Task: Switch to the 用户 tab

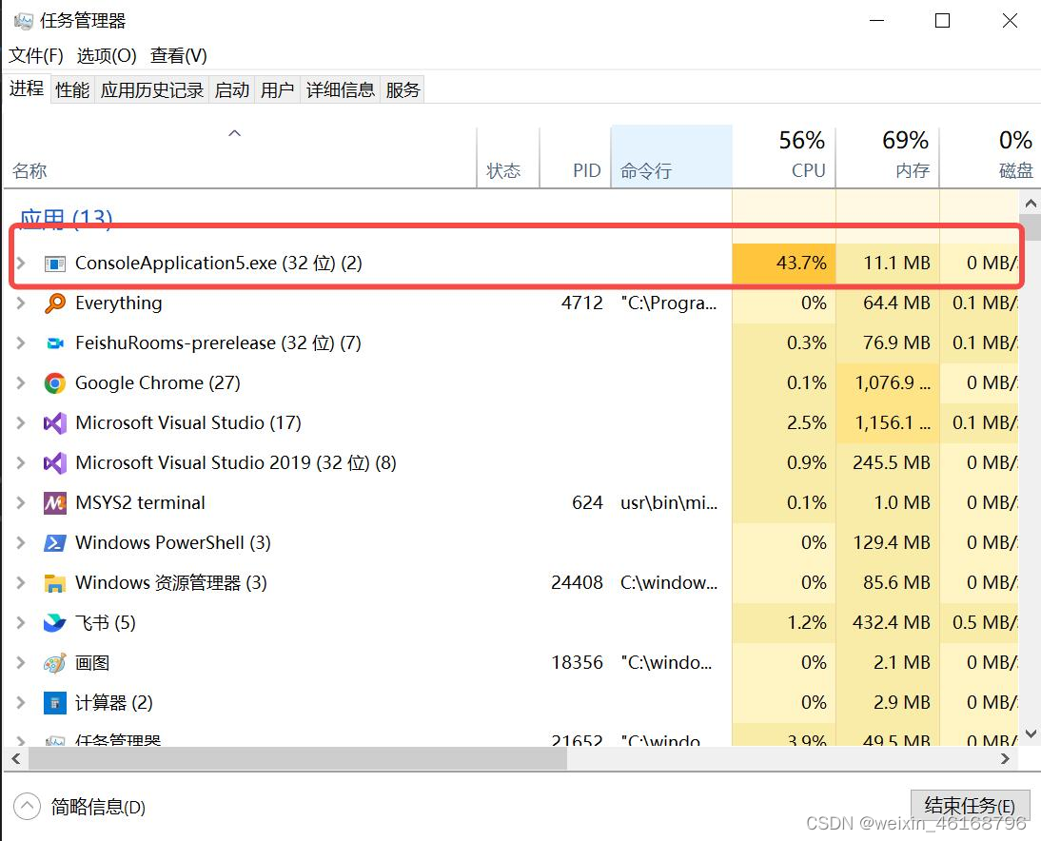Action: [277, 89]
